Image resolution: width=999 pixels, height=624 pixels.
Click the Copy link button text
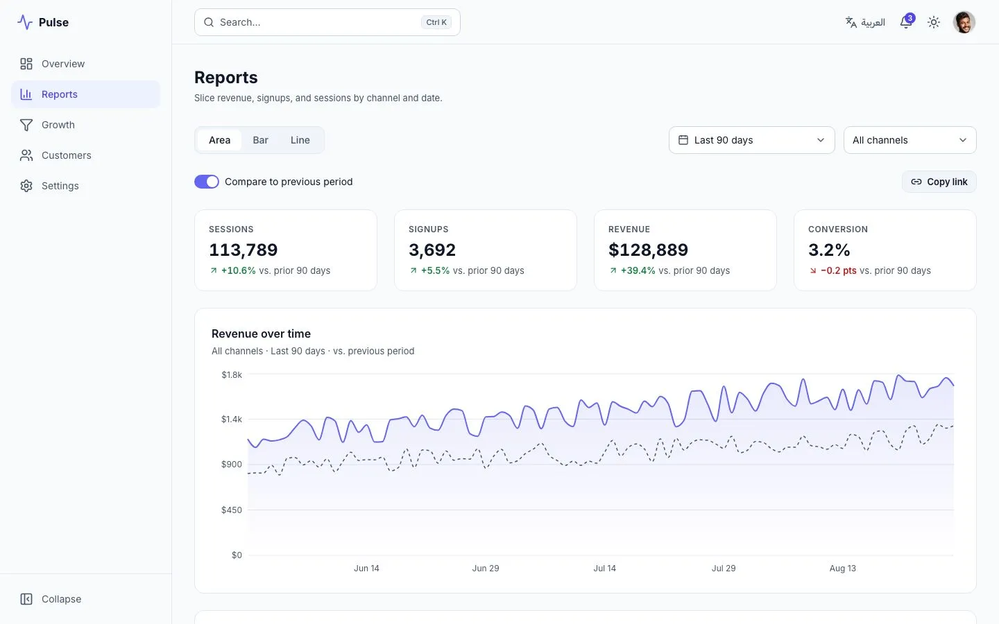click(947, 182)
